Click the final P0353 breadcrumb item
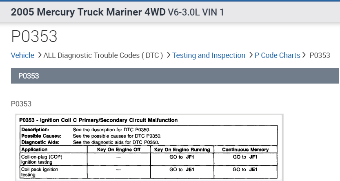This screenshot has height=181, width=340. (x=320, y=55)
